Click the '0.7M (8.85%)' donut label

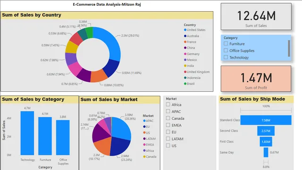69,84
